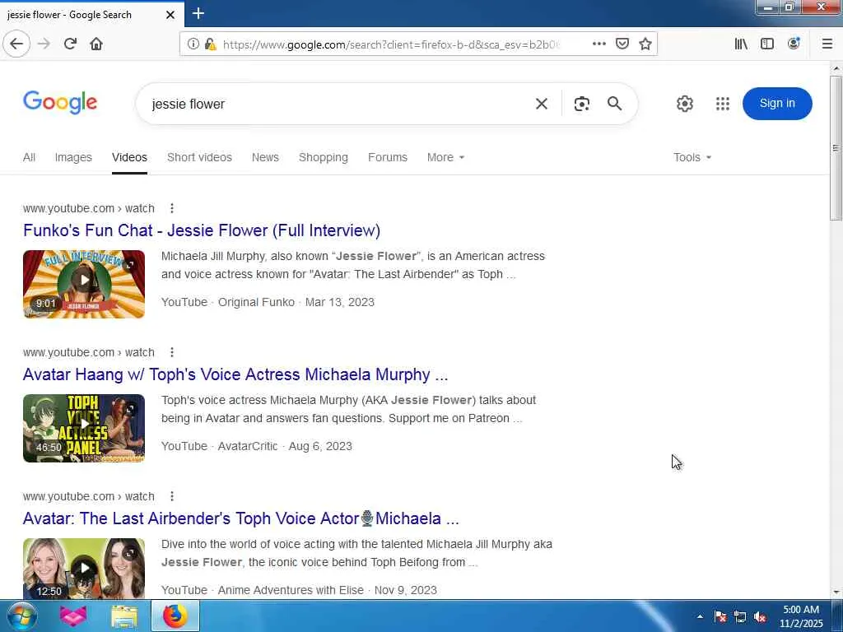Bookmark this page with the star

click(x=645, y=44)
